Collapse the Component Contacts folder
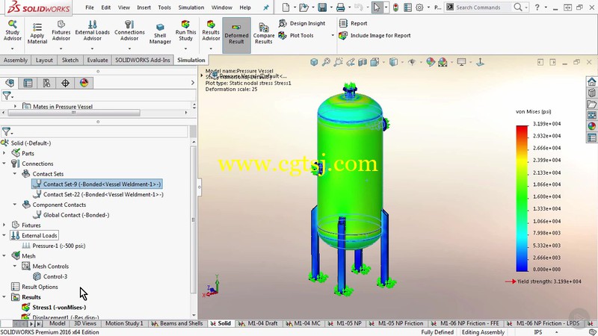The height and width of the screenshot is (336, 598). tap(15, 205)
